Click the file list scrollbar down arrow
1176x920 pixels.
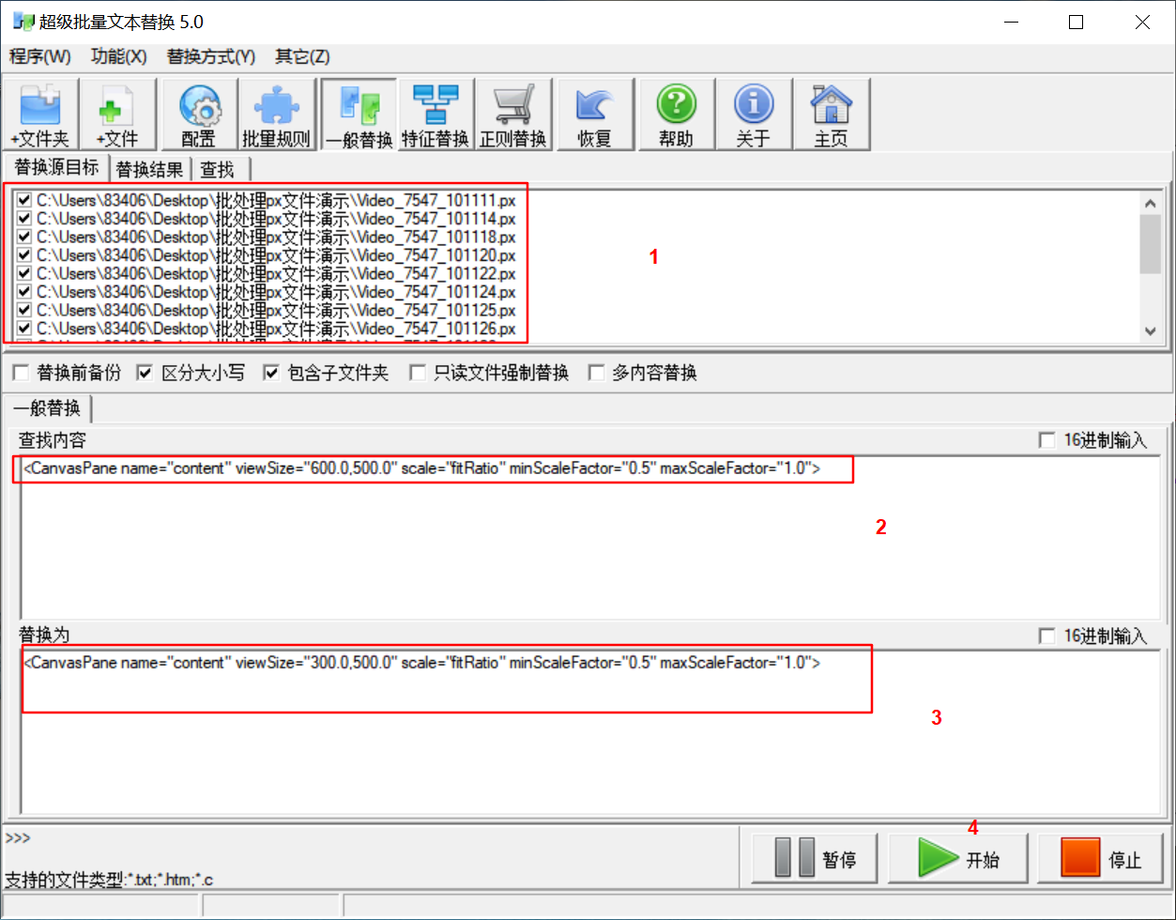[x=1150, y=330]
